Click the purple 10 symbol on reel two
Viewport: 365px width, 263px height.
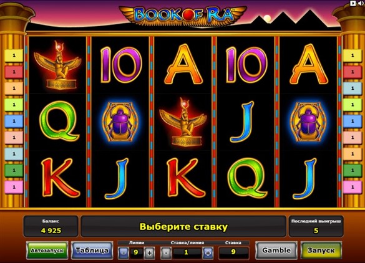[121, 65]
